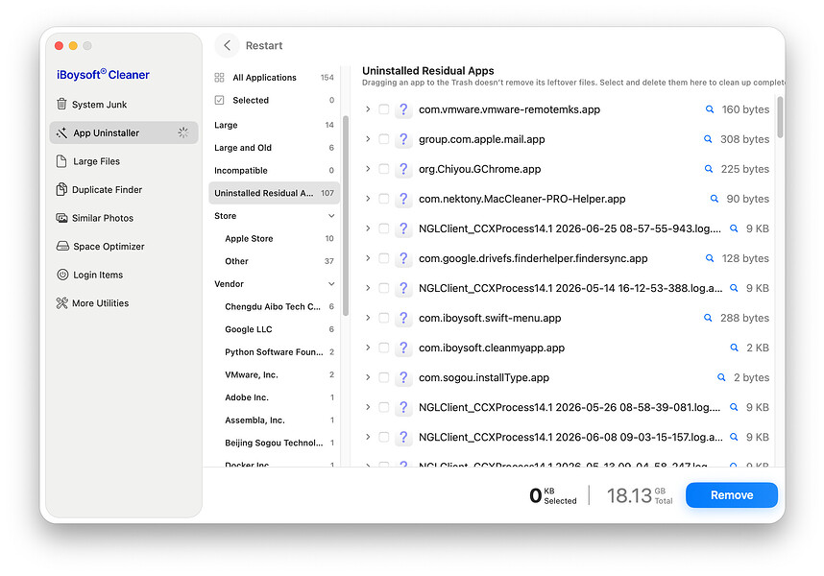Click the back arrow beside Restart
Image resolution: width=824 pixels, height=576 pixels.
[227, 46]
